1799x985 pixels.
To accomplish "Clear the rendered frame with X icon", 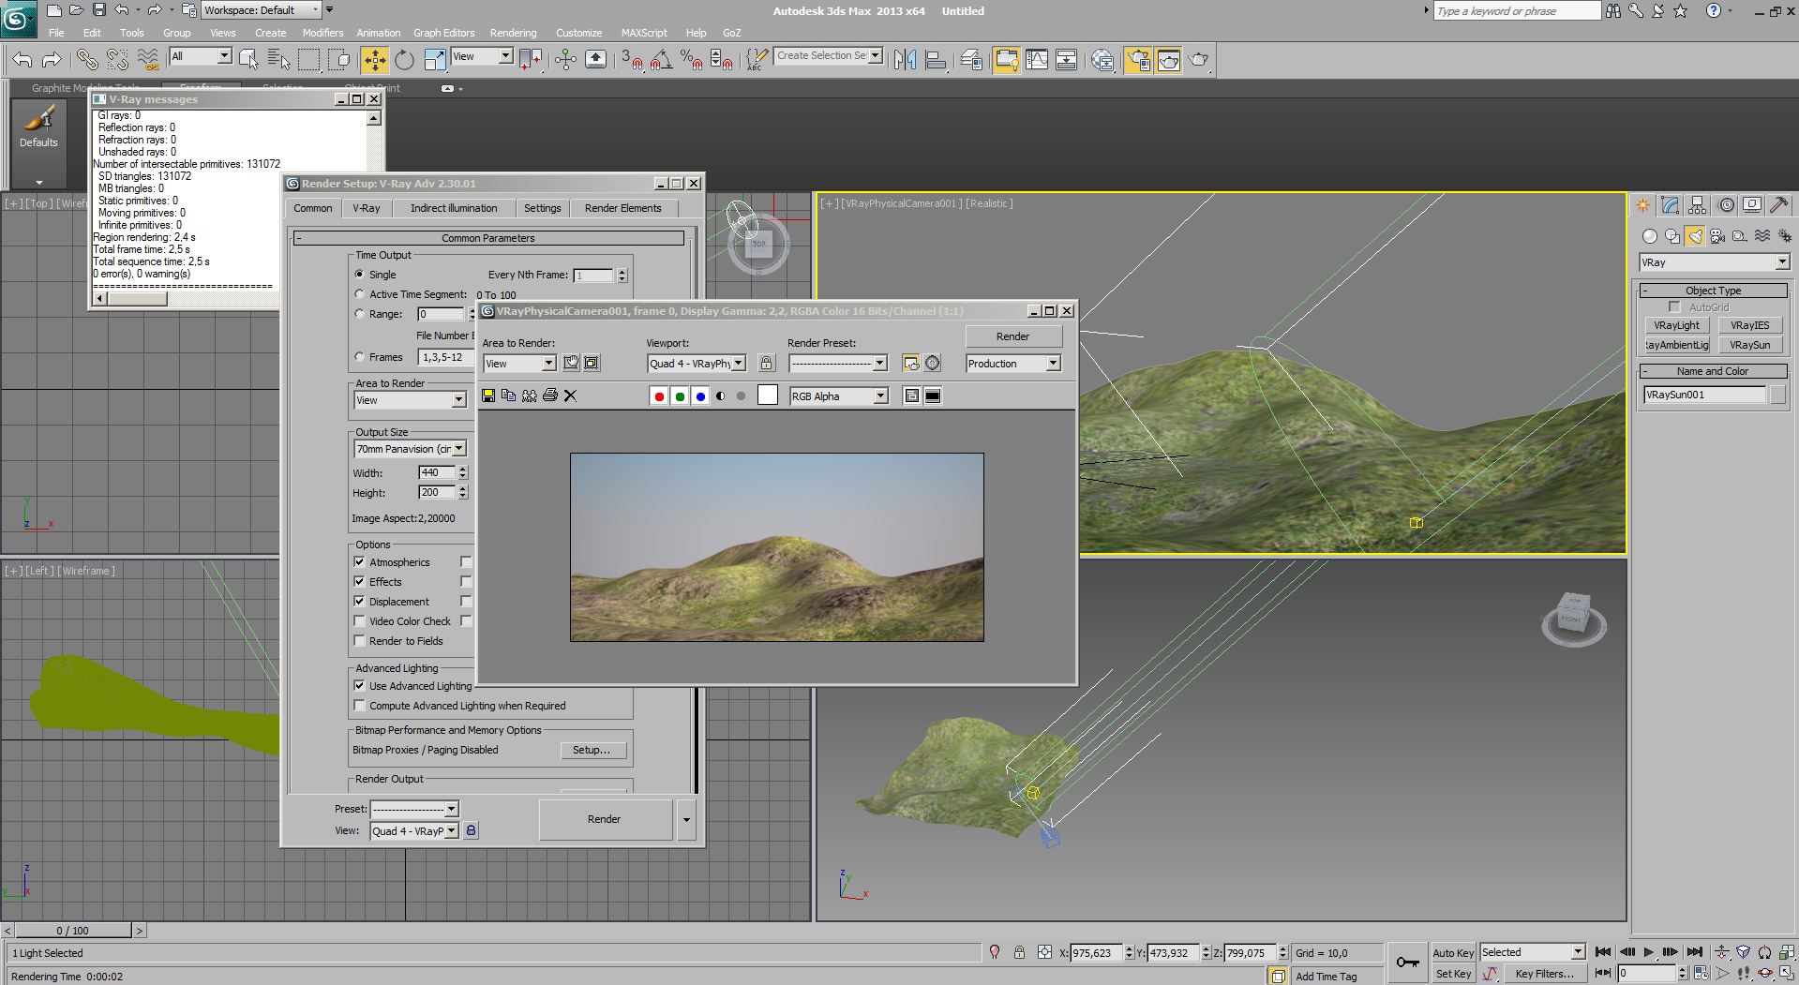I will (570, 395).
